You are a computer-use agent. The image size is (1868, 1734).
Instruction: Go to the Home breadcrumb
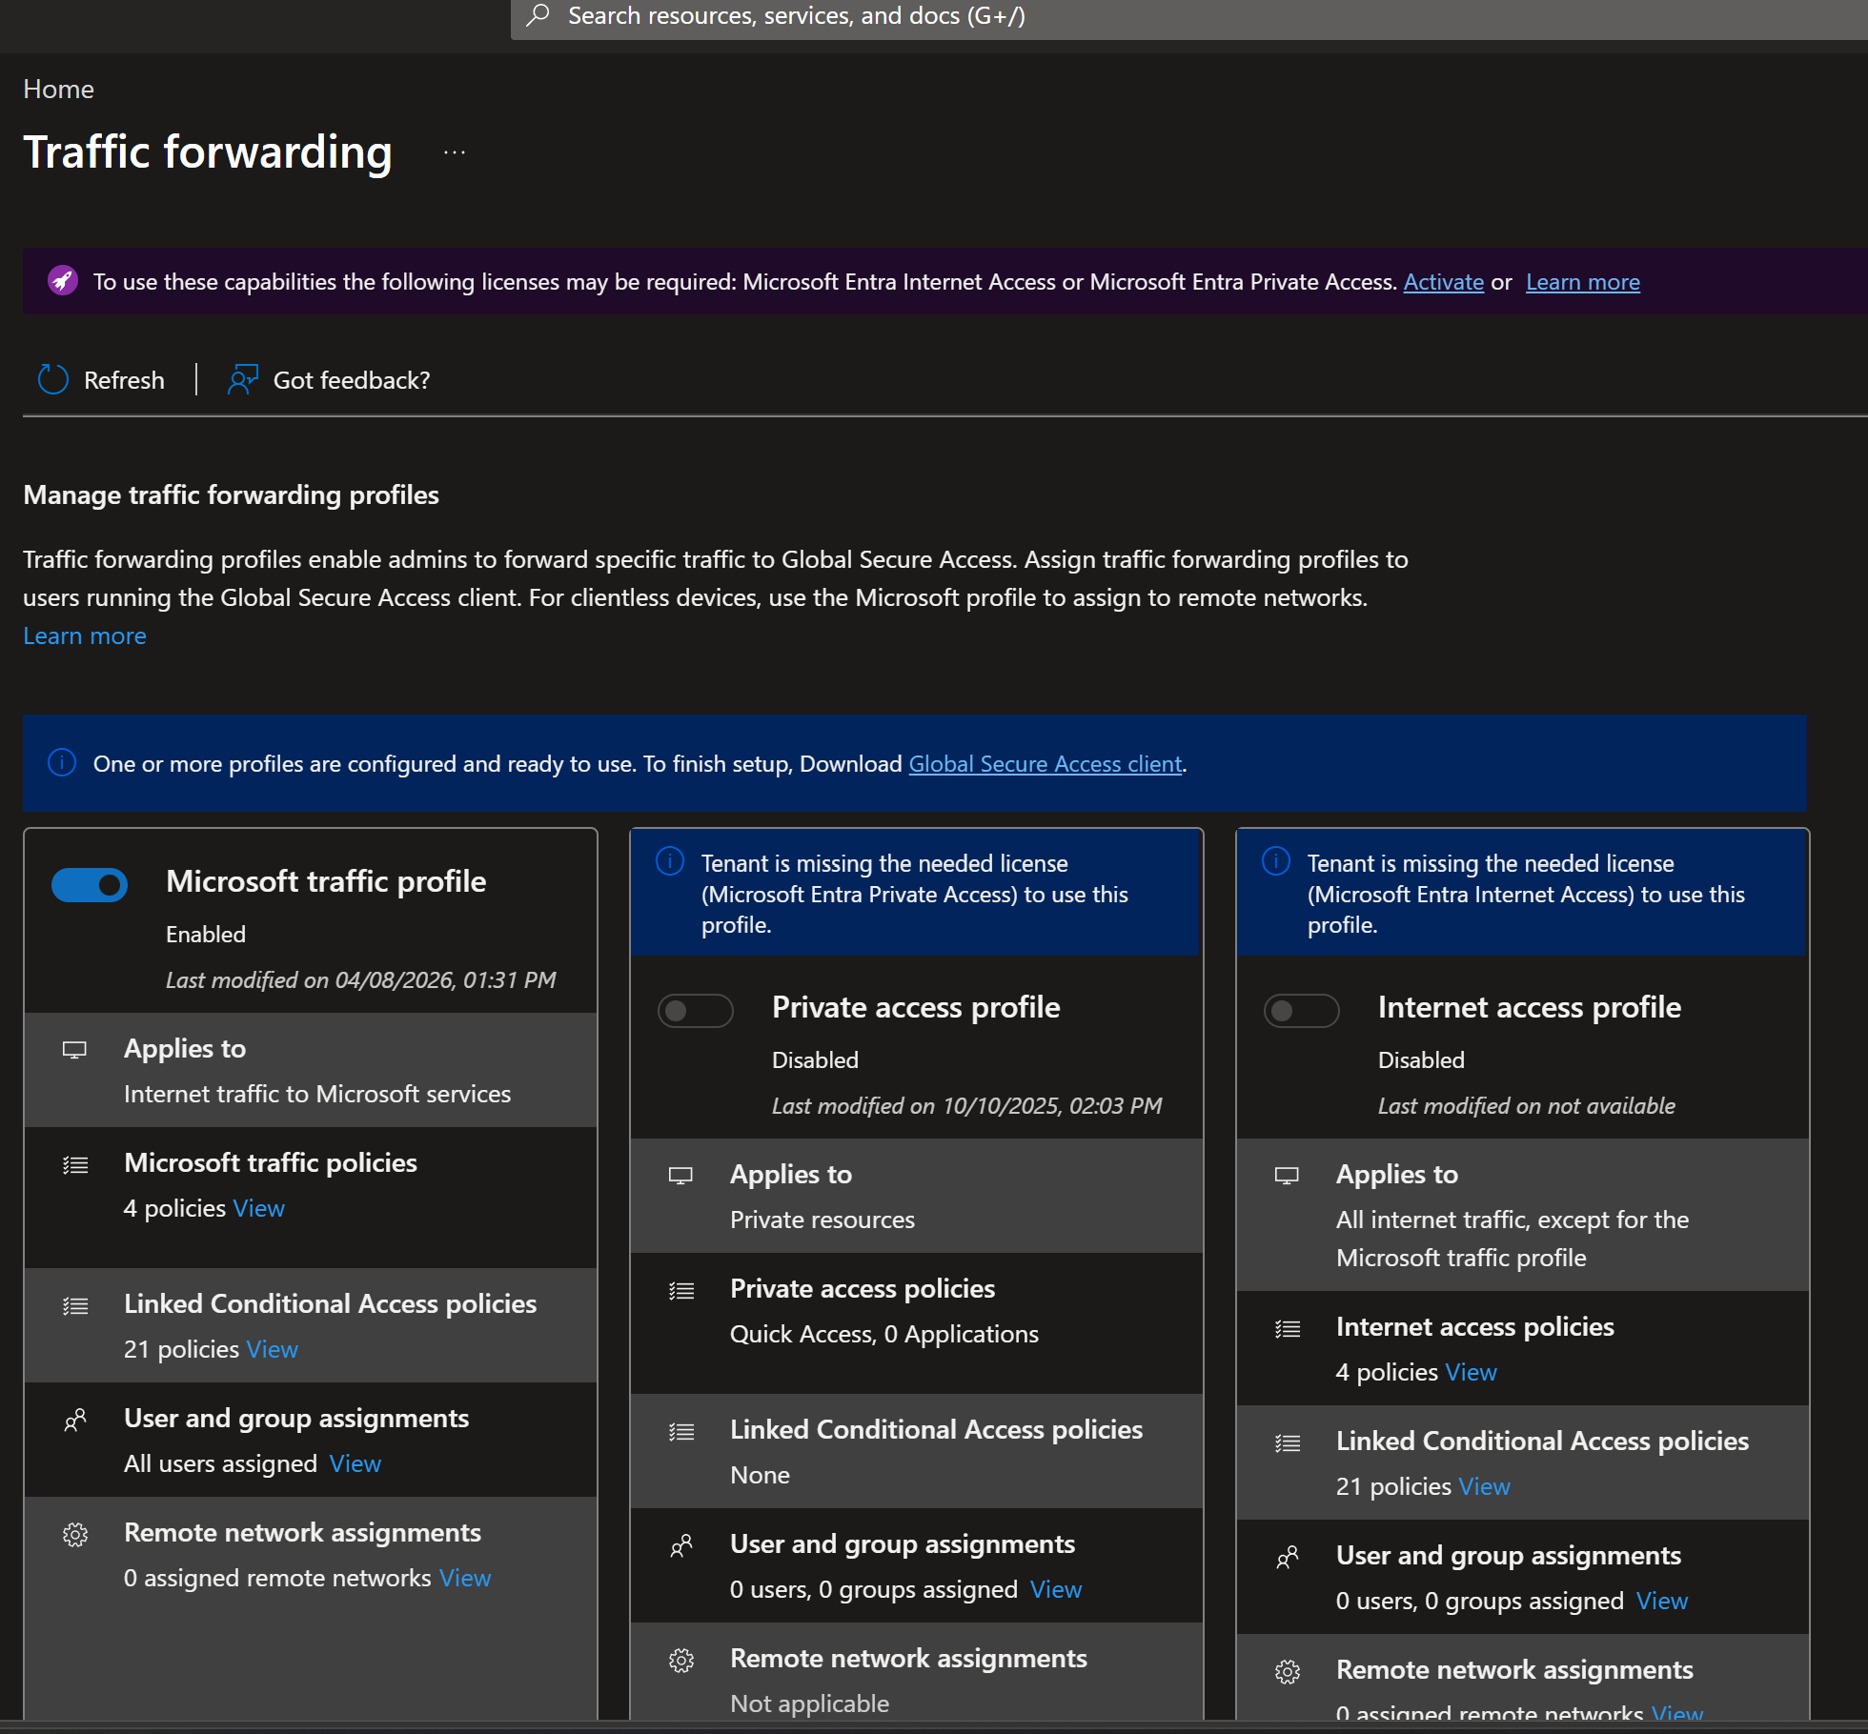[58, 89]
